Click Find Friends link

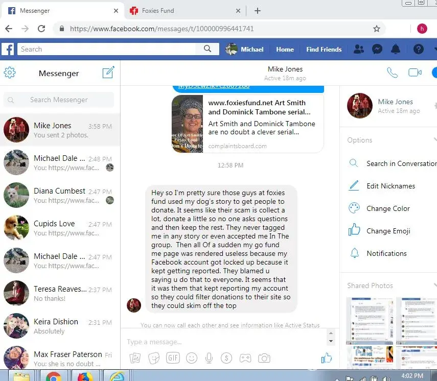[324, 50]
